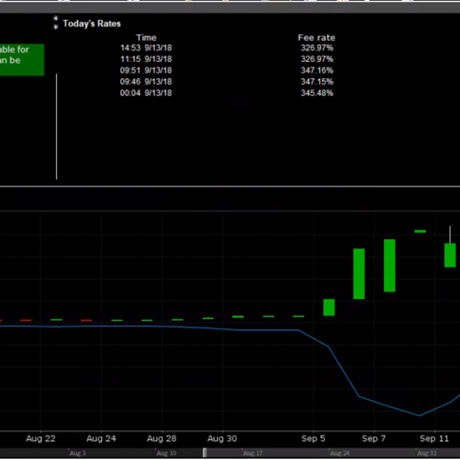The image size is (460, 460).
Task: Sort by the Fee rate column header
Action: 316,38
